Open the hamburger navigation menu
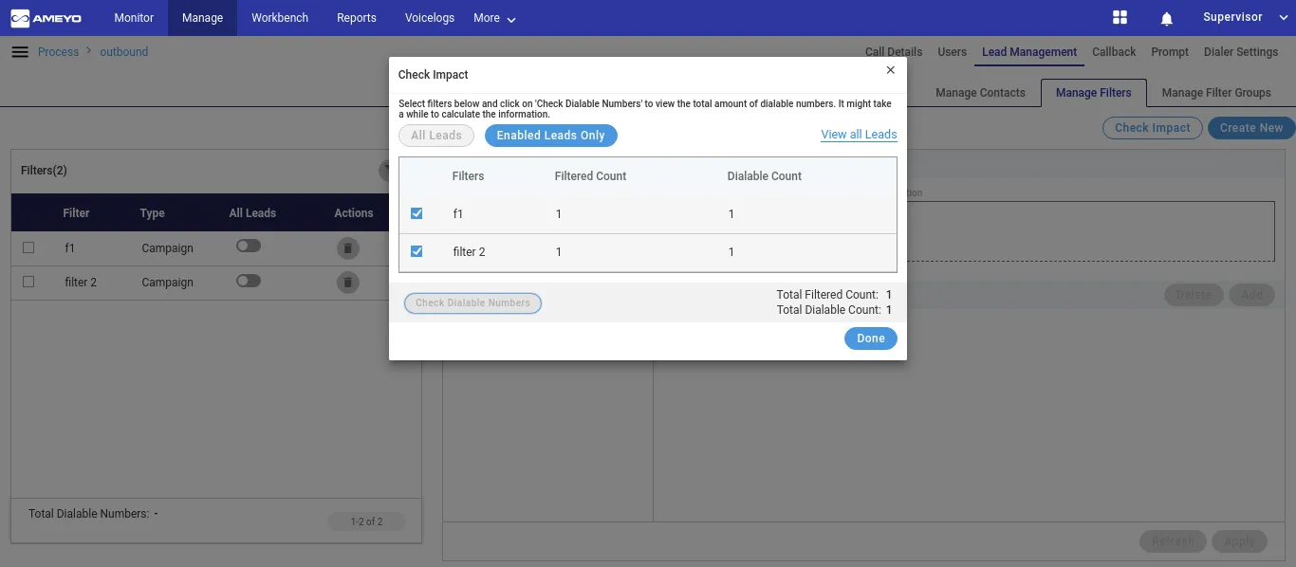The height and width of the screenshot is (567, 1296). 20,52
